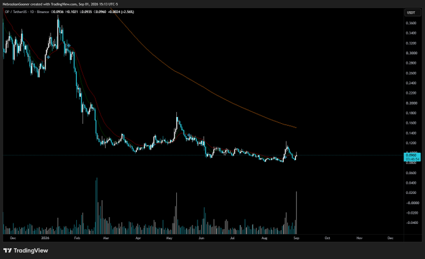Click the 0.2800 price axis label
Screen dimensions: 425x259
tap(411, 63)
